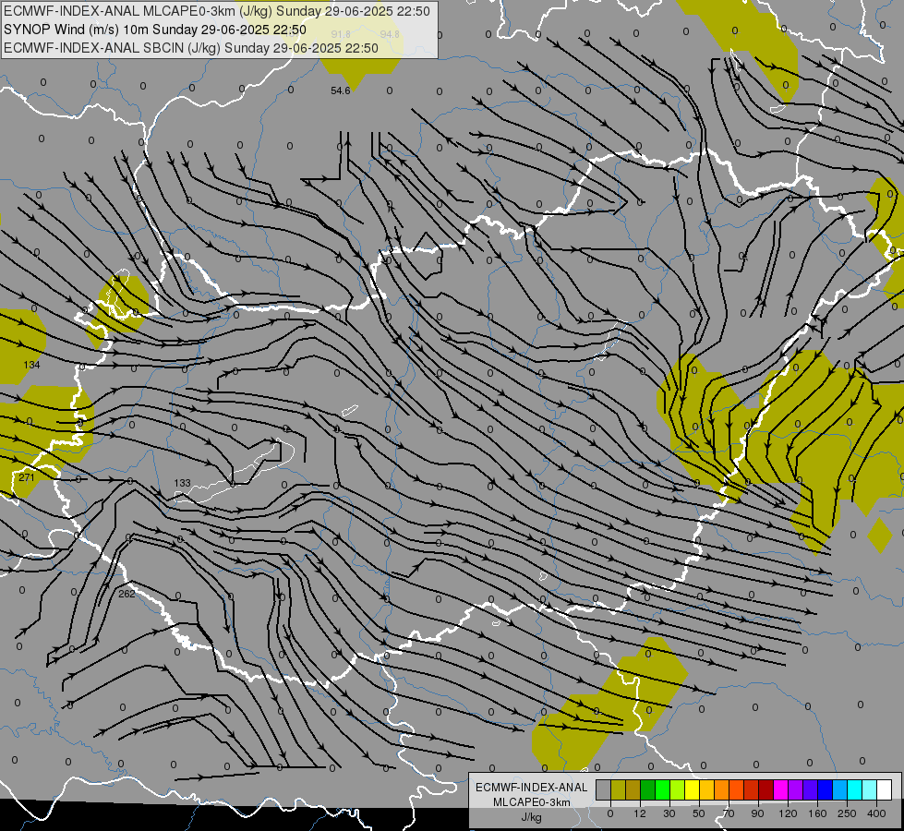Click the legend tick label 12

(639, 813)
